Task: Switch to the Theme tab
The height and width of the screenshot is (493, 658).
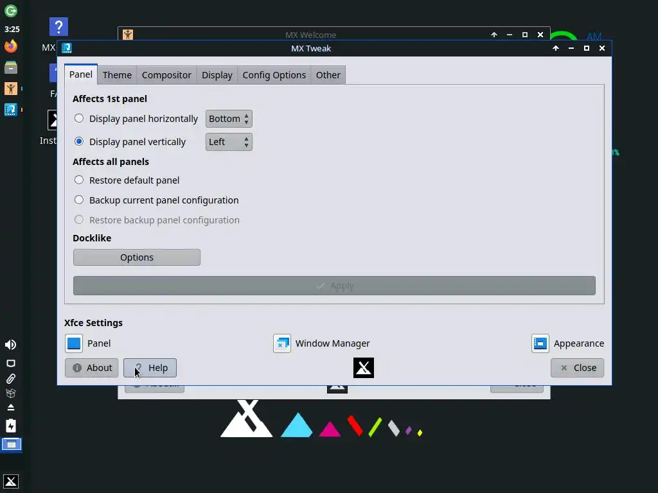Action: [117, 75]
